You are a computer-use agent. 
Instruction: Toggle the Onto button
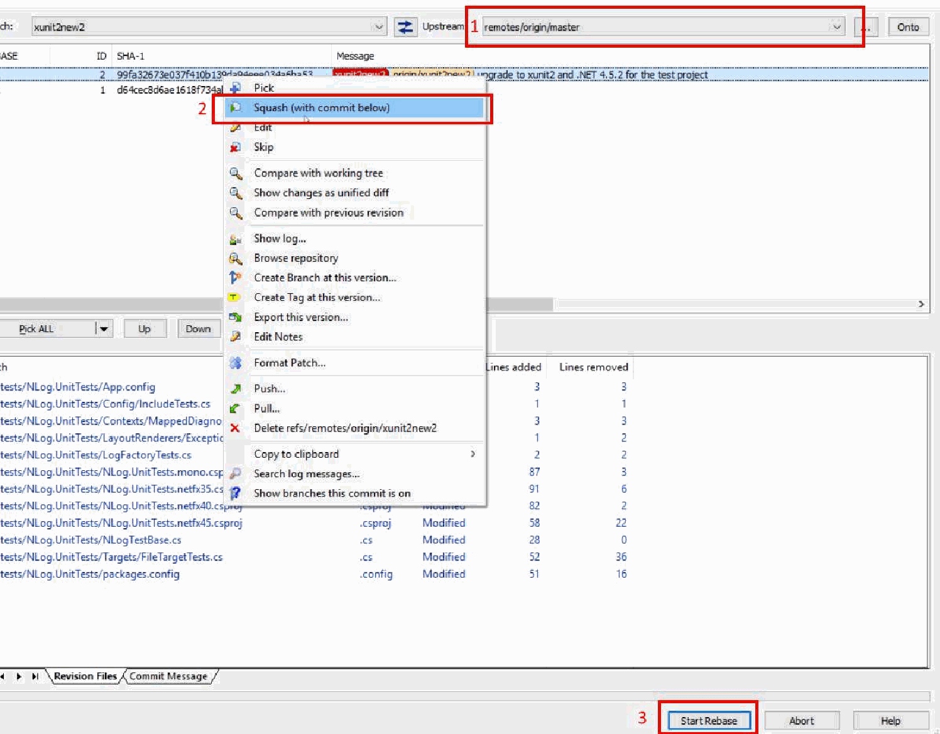[x=908, y=27]
